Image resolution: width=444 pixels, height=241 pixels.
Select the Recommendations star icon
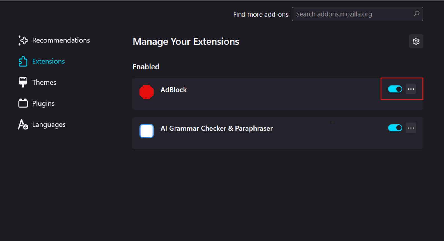23,40
